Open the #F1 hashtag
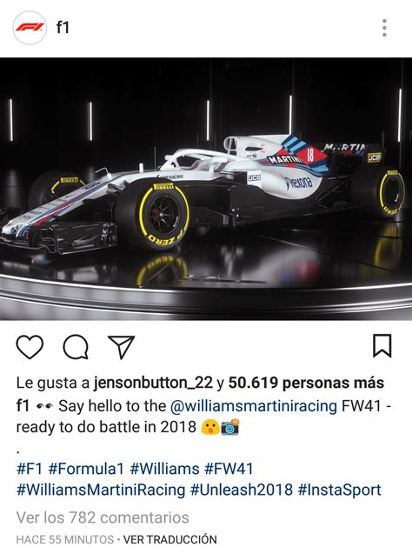 30,468
